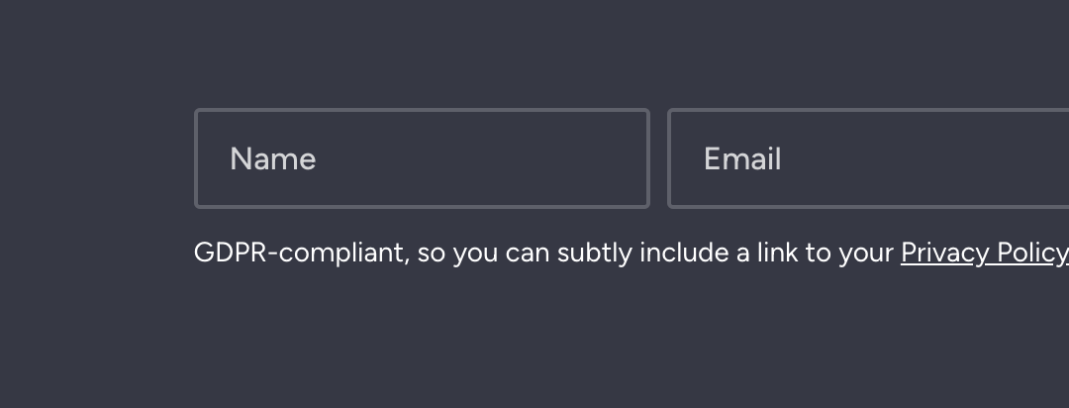Focus the Email input field
Viewport: 1069px width, 408px height.
pos(868,158)
